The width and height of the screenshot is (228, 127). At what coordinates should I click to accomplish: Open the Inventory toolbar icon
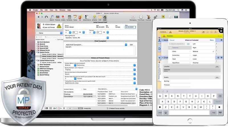click(148, 18)
